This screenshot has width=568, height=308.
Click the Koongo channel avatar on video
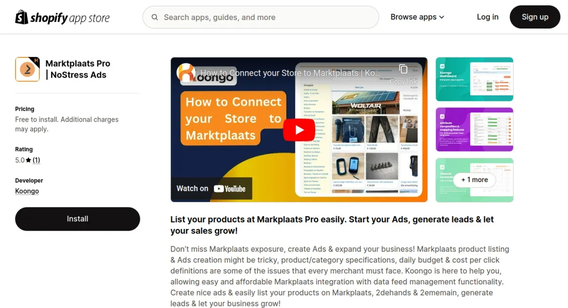tap(186, 72)
